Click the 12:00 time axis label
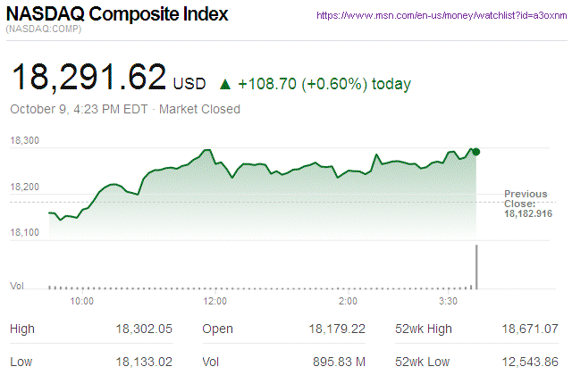 click(215, 302)
